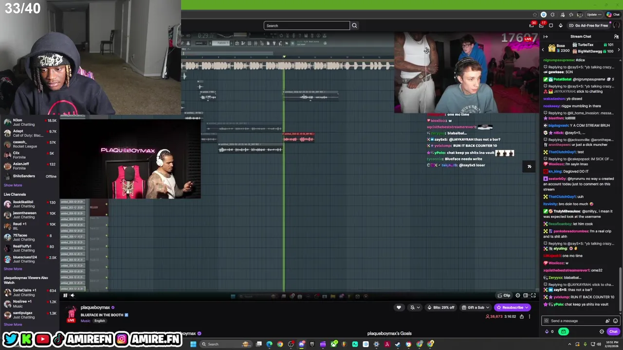623x350 pixels.
Task: Open Adapt channel in sidebar
Action: (x=30, y=133)
